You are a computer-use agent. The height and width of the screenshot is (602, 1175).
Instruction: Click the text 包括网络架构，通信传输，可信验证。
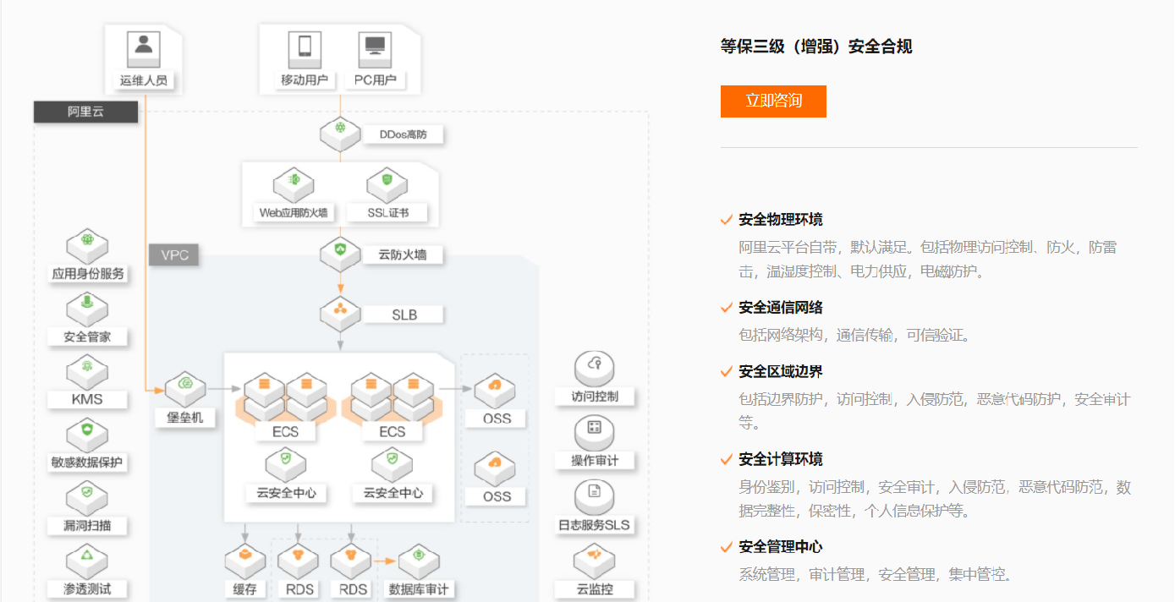(x=855, y=335)
